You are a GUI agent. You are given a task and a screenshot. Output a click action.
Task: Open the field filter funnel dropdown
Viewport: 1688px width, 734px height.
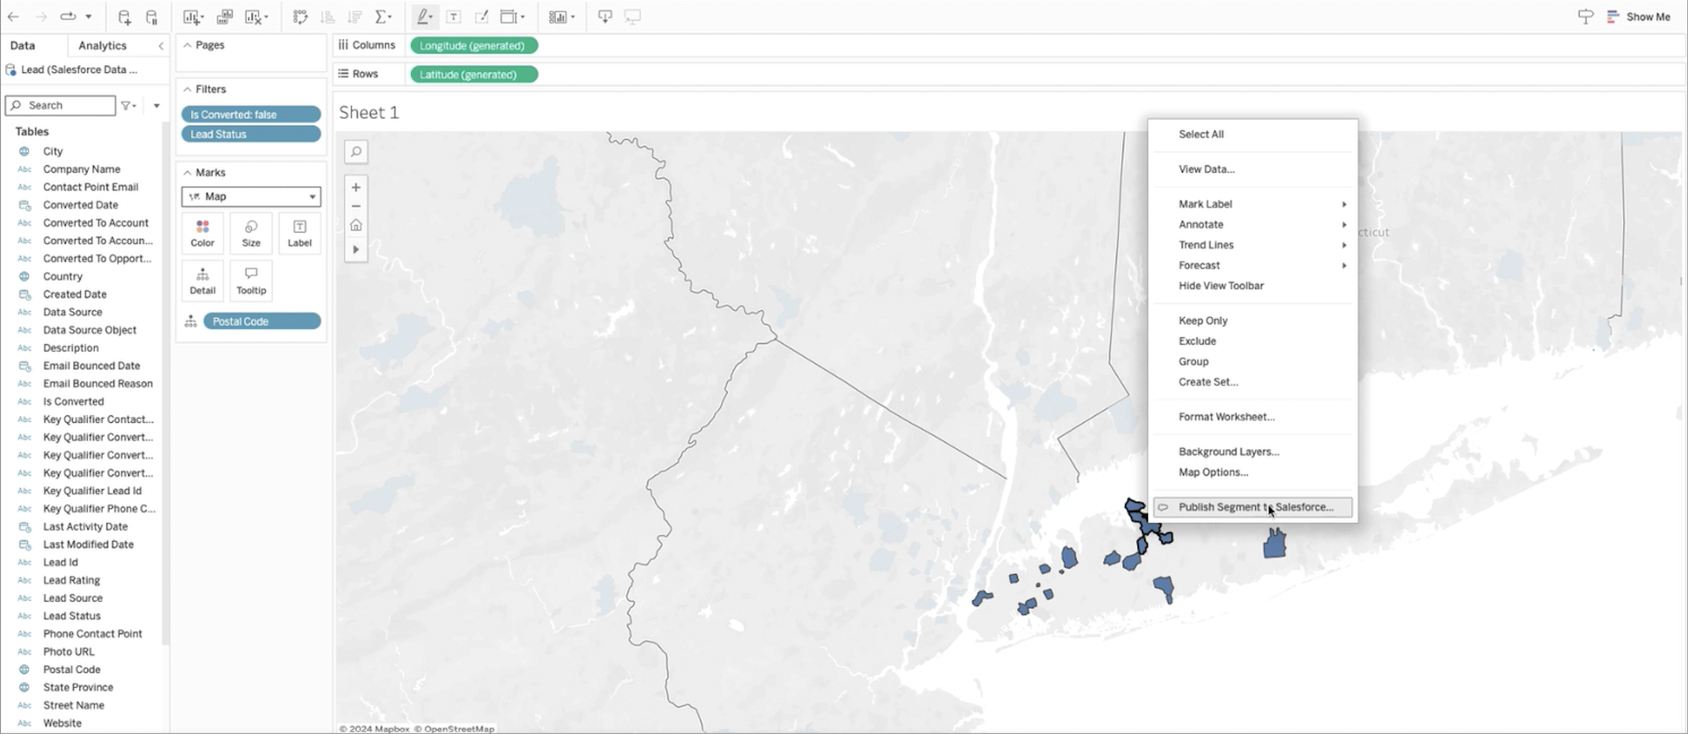coord(129,106)
